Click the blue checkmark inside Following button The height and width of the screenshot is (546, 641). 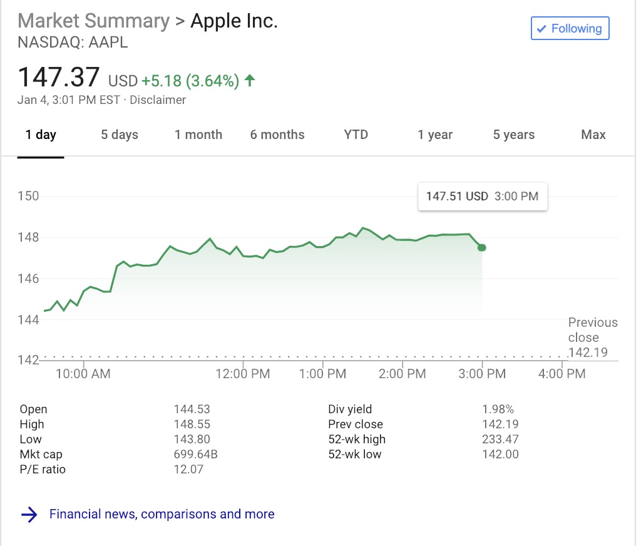(x=542, y=28)
